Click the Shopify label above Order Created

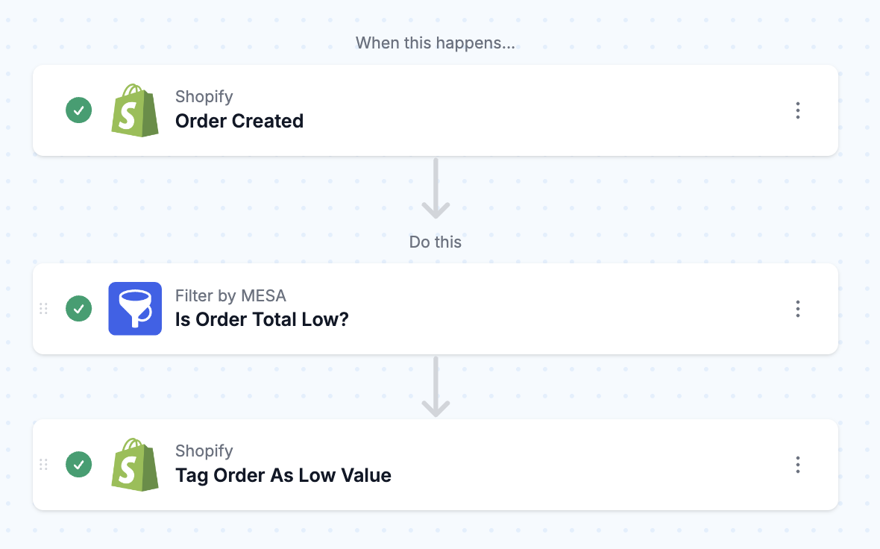[x=204, y=96]
